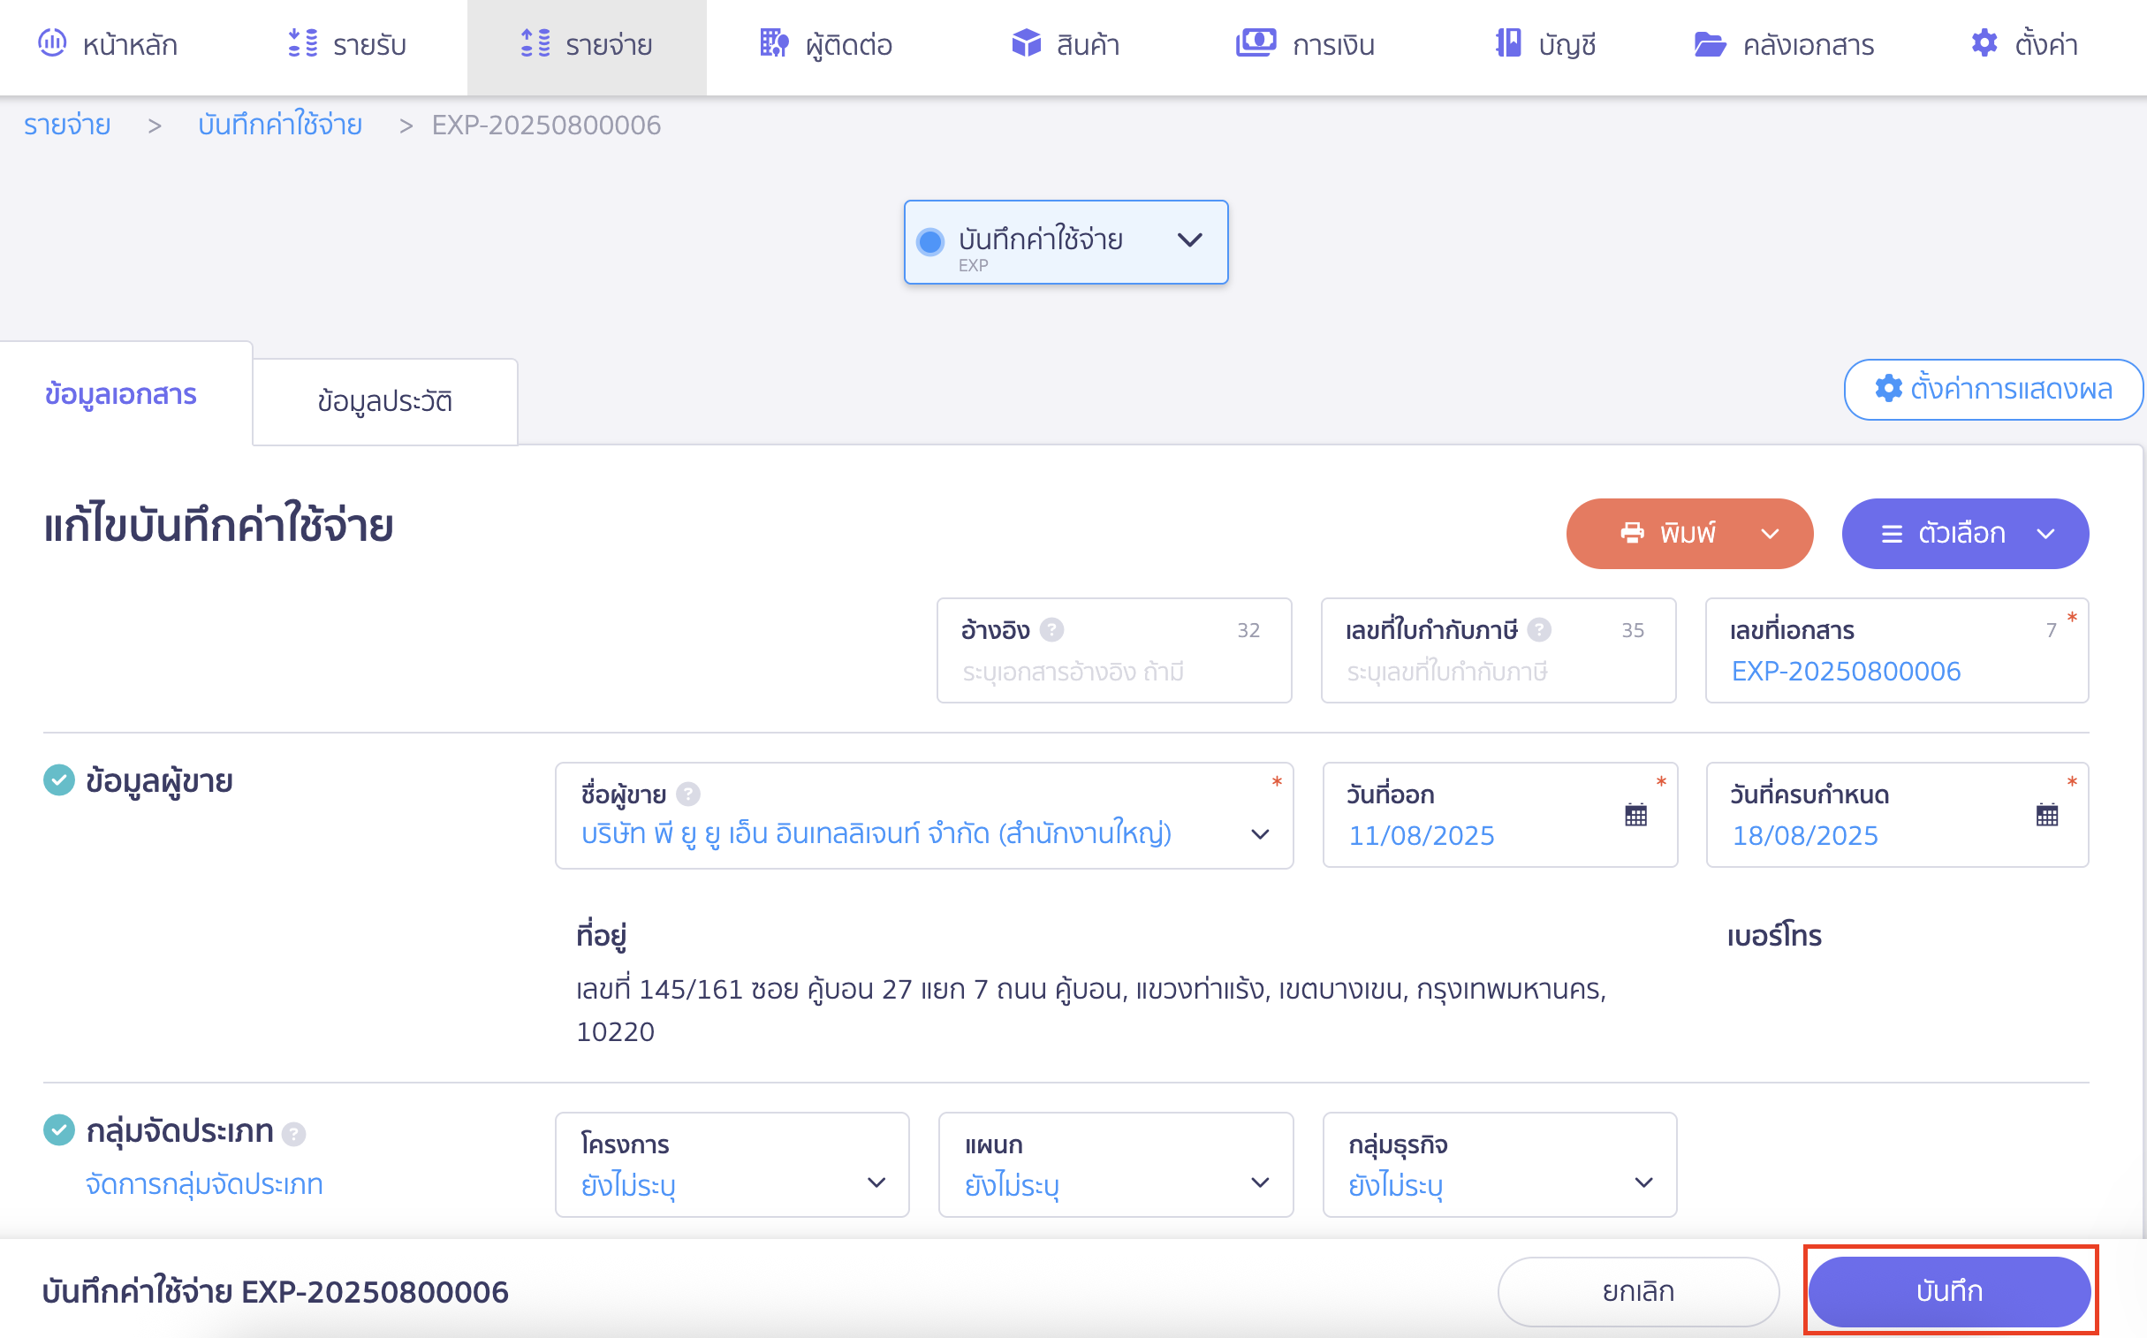2147x1338 pixels.
Task: Click the gear icon in ตั้งค่าการแสดงผล button
Action: 1889,389
